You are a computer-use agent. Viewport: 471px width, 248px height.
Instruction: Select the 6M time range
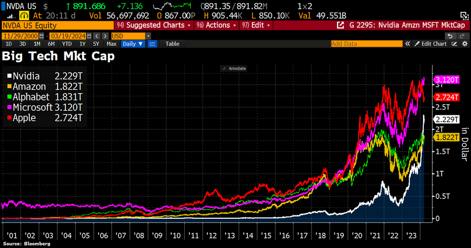point(51,44)
